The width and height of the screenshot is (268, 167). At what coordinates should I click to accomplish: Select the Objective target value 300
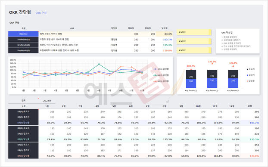(x=136, y=34)
